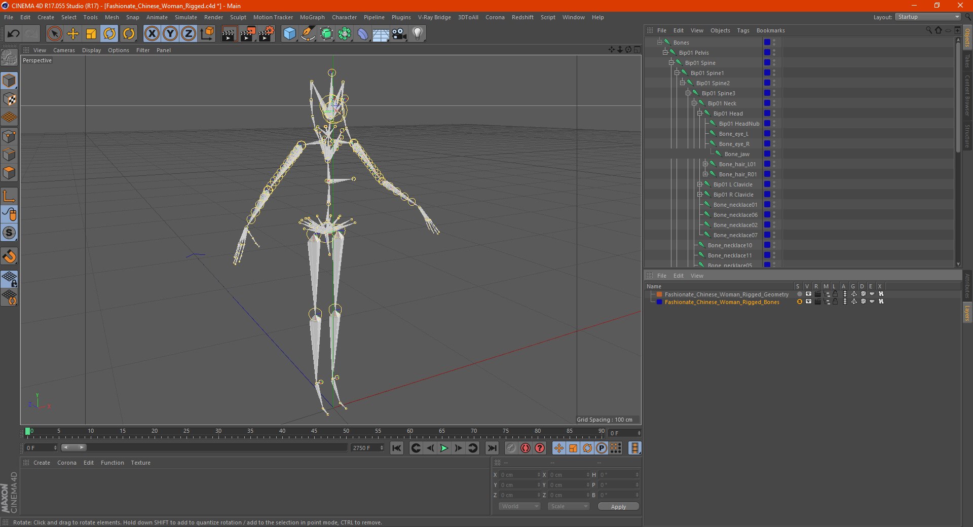Expand the Bip01 L Clavicle node
This screenshot has width=973, height=527.
699,184
